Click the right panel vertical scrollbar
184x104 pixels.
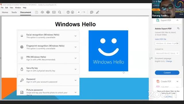point(183,42)
